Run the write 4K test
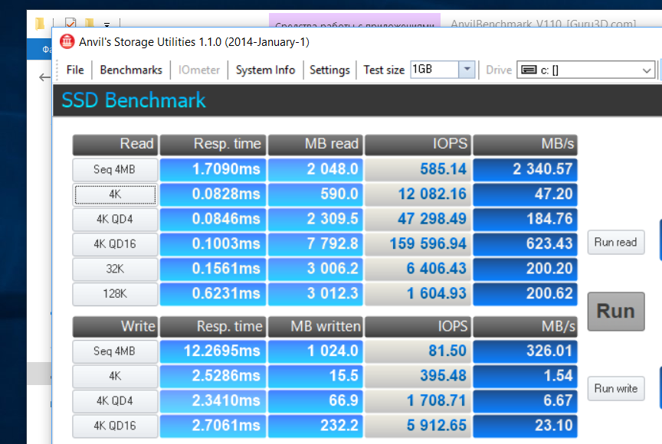Image resolution: width=662 pixels, height=444 pixels. coord(115,376)
